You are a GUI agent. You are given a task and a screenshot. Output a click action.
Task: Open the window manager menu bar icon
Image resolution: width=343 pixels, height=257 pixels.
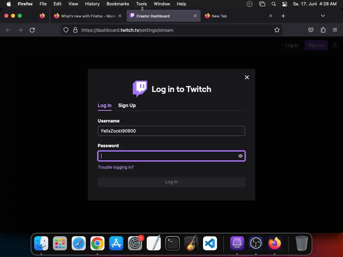(x=262, y=4)
